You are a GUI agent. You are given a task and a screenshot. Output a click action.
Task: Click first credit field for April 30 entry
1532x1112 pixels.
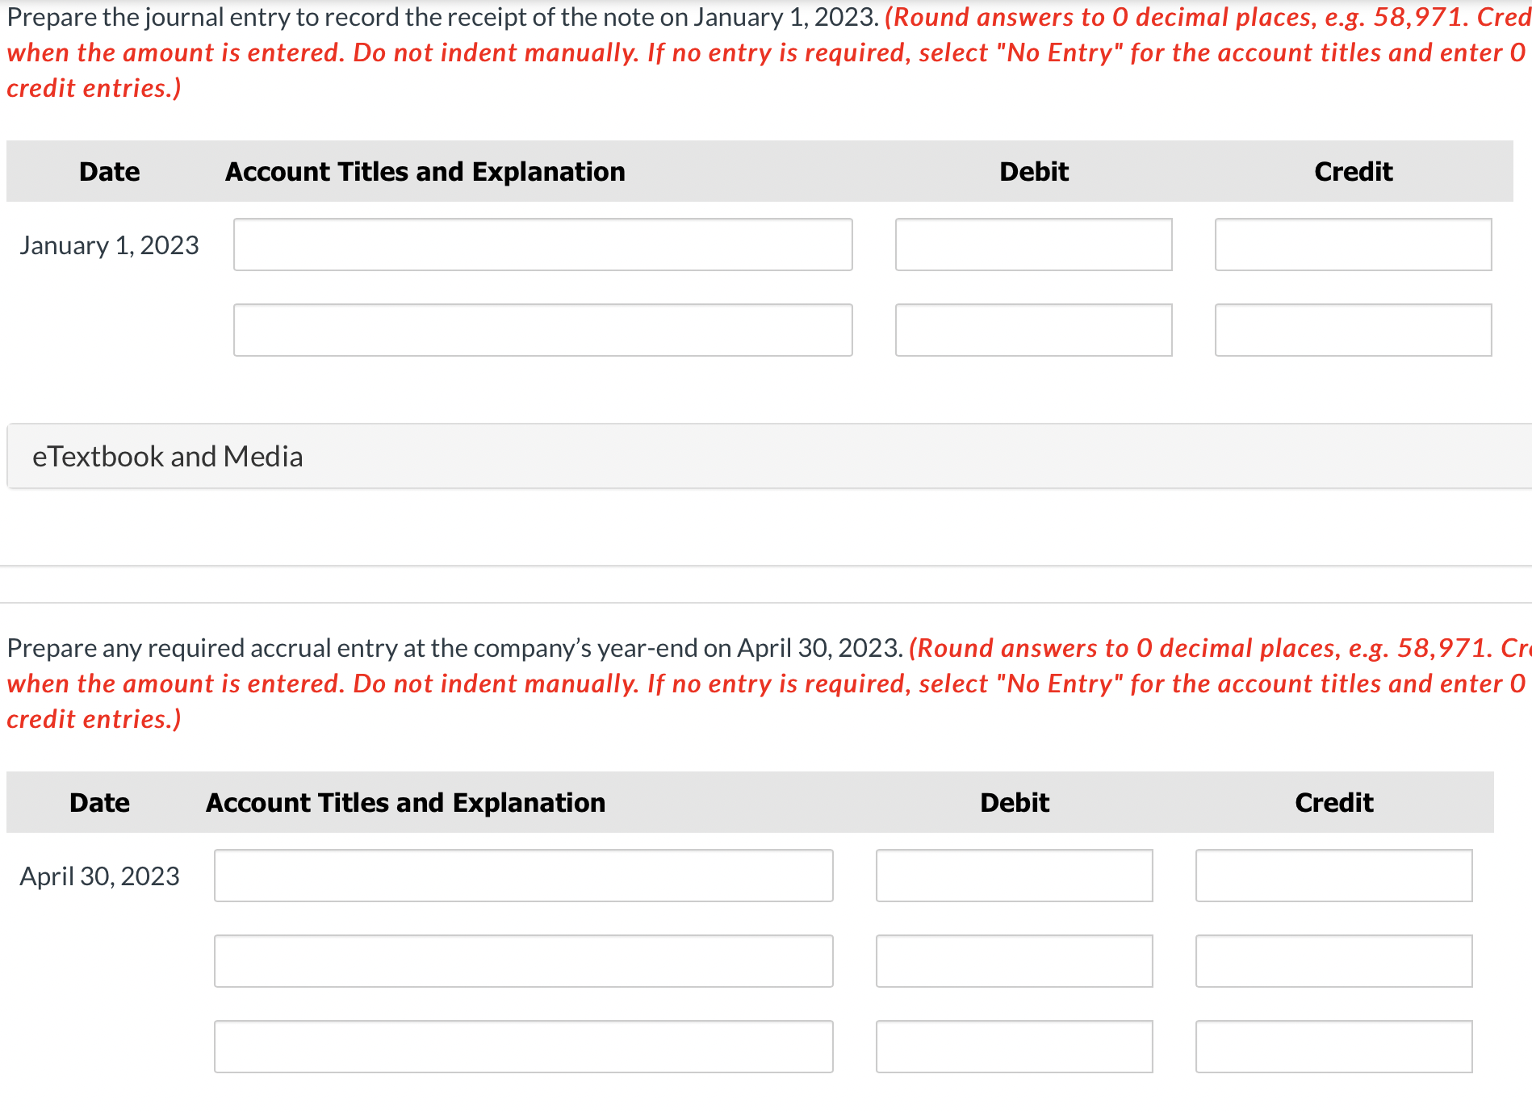(x=1333, y=876)
